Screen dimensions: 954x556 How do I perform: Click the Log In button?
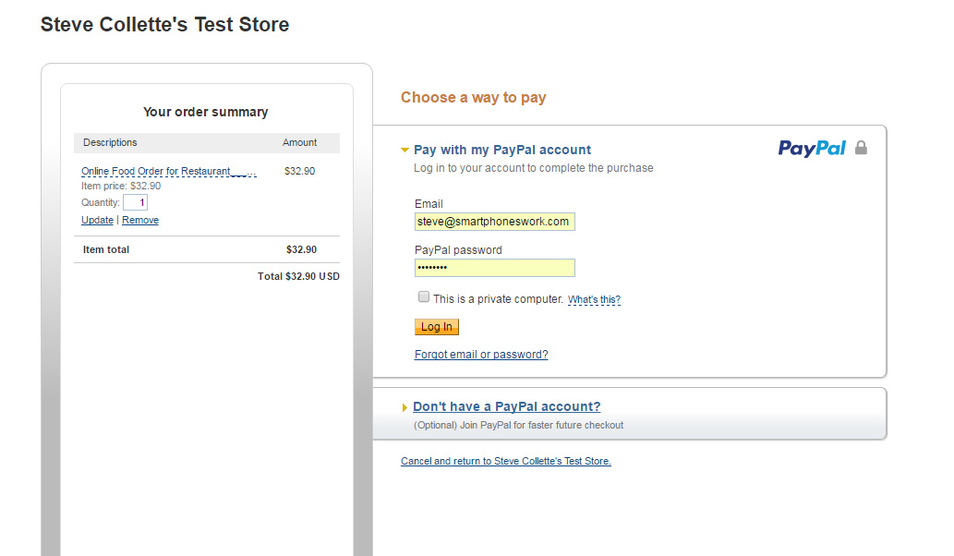[437, 327]
